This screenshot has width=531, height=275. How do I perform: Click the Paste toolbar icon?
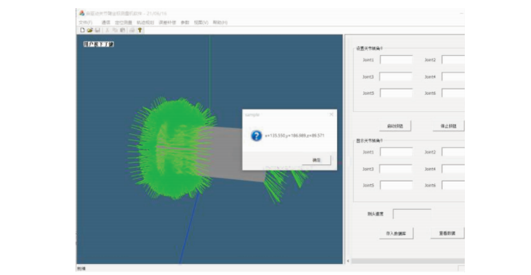(x=122, y=30)
